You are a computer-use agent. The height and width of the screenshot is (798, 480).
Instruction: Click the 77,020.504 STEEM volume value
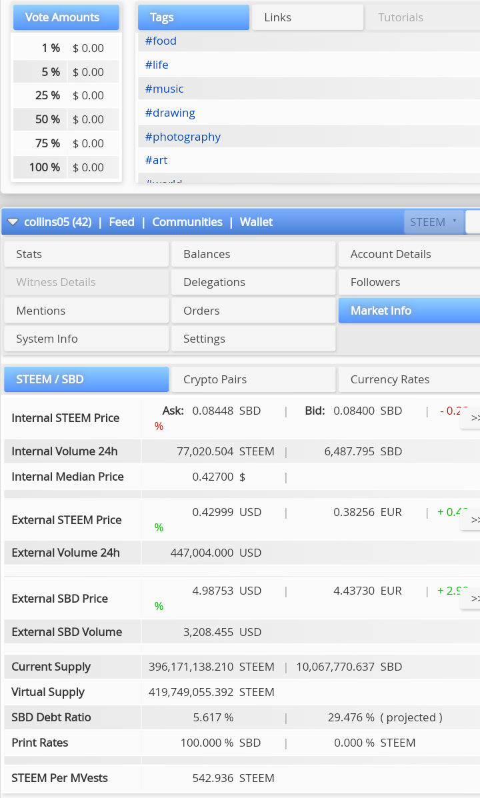pyautogui.click(x=225, y=451)
